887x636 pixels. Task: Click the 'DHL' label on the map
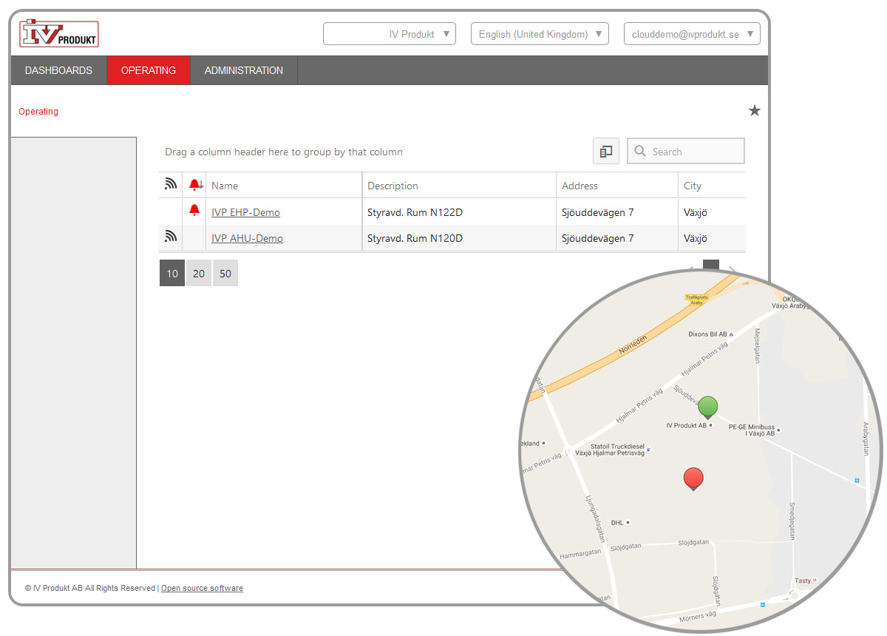pos(617,522)
